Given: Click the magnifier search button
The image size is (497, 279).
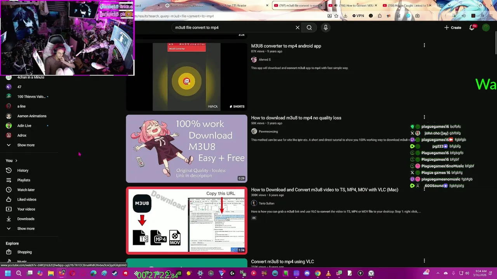Looking at the screenshot, I should pyautogui.click(x=309, y=28).
